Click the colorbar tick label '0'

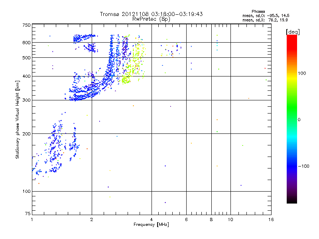click(299, 120)
